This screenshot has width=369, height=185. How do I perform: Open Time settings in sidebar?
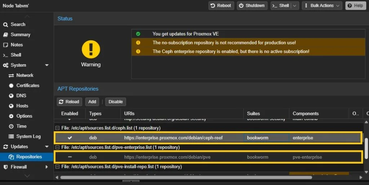[x=21, y=126]
